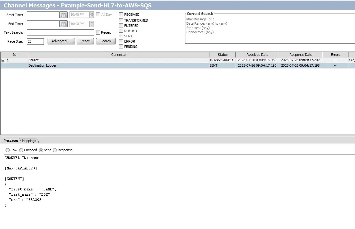This screenshot has width=355, height=229.
Task: Switch to the Mappings tab
Action: (x=29, y=140)
